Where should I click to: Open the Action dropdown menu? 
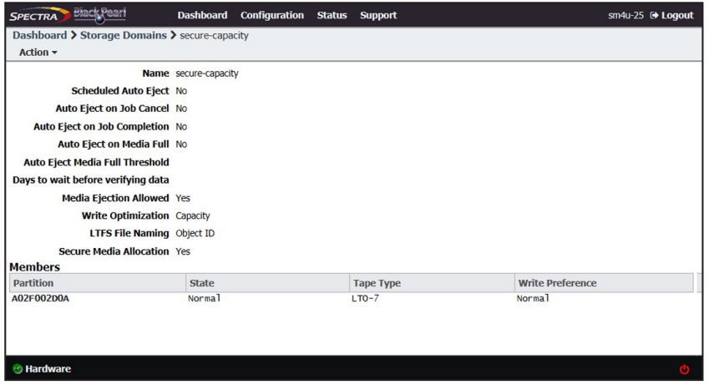pyautogui.click(x=38, y=53)
